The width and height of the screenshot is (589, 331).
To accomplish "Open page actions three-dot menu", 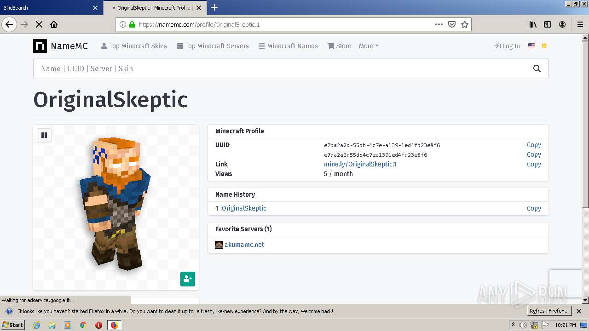I will pos(439,24).
